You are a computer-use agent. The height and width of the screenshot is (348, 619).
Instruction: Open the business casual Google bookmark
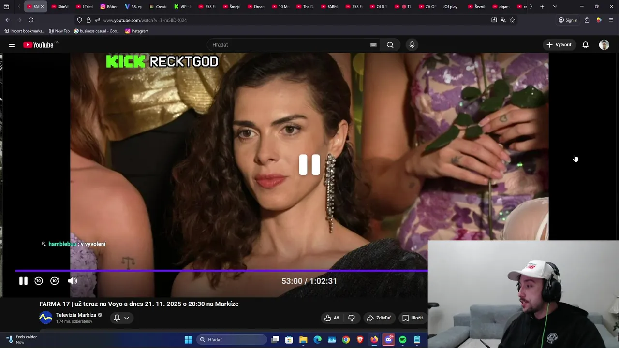97,31
